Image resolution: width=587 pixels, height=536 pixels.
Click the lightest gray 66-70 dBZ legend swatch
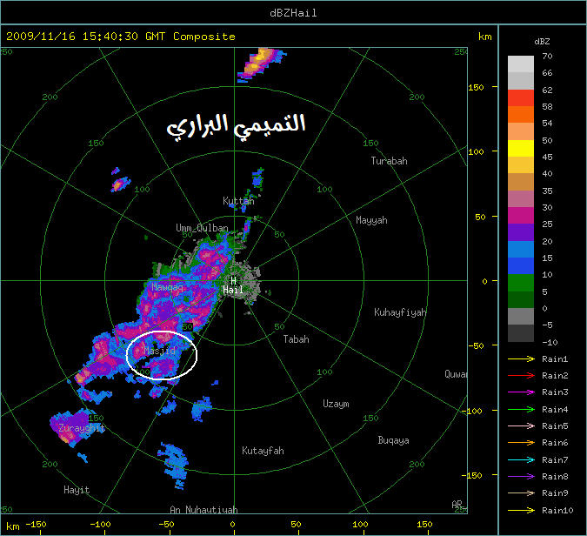click(x=521, y=64)
